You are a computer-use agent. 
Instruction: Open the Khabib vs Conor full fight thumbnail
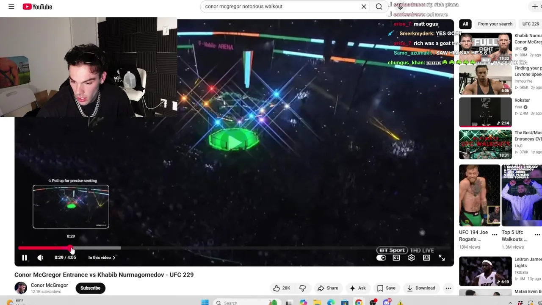pyautogui.click(x=485, y=47)
